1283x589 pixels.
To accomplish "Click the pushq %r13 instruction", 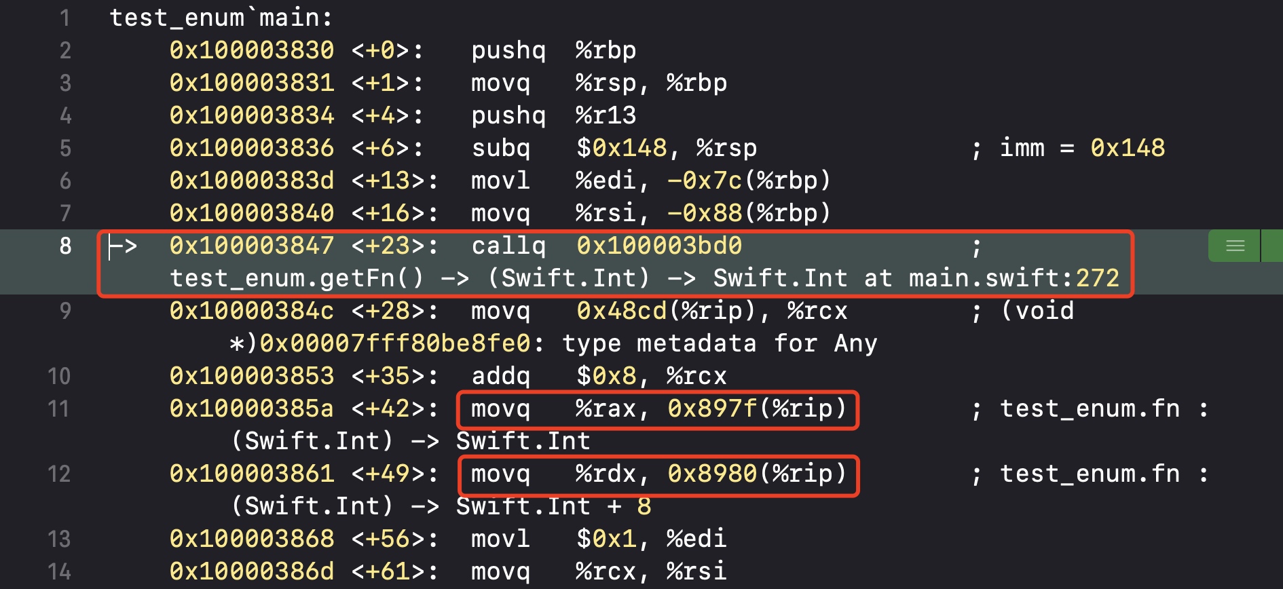I will [x=553, y=115].
